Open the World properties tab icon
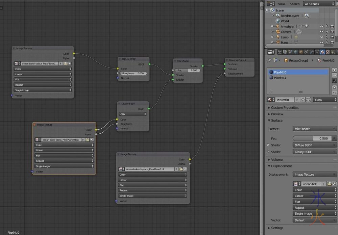This screenshot has width=338, height=235. [295, 52]
